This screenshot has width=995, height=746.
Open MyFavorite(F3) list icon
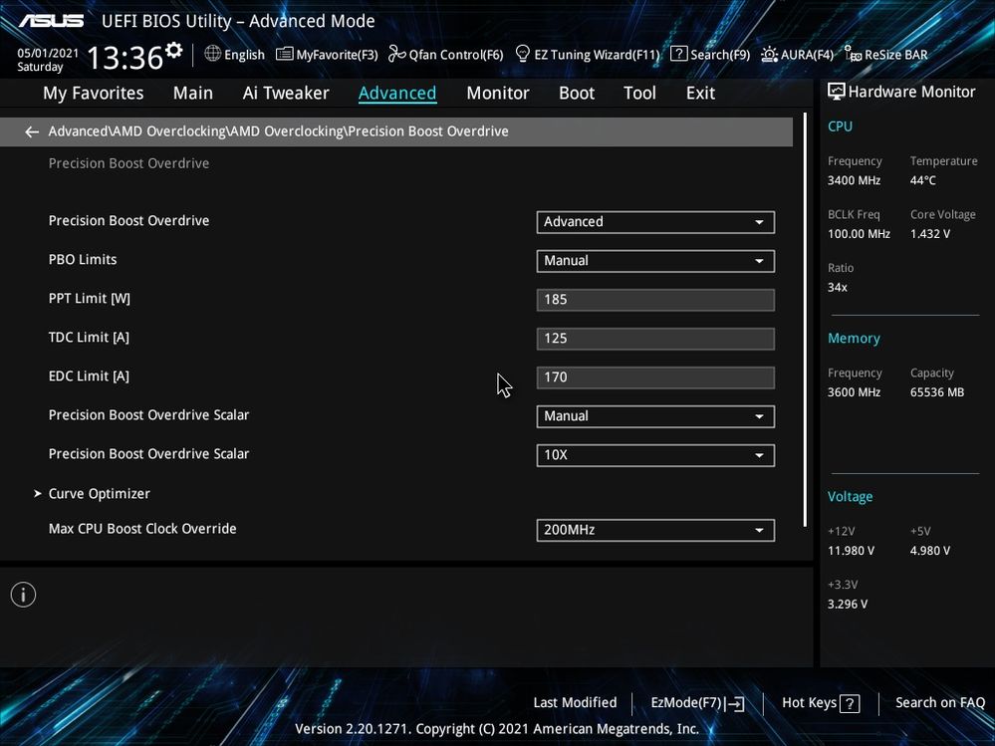[284, 54]
